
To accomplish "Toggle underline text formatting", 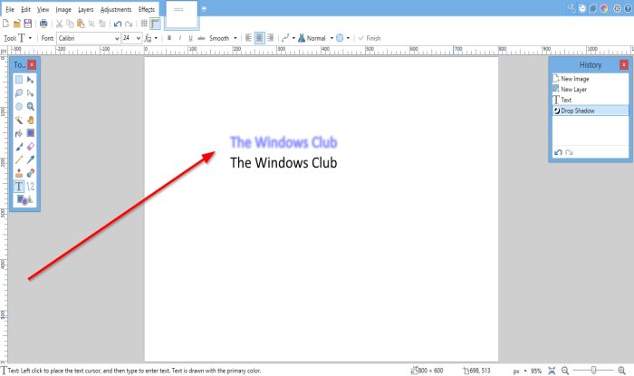I will coord(190,38).
